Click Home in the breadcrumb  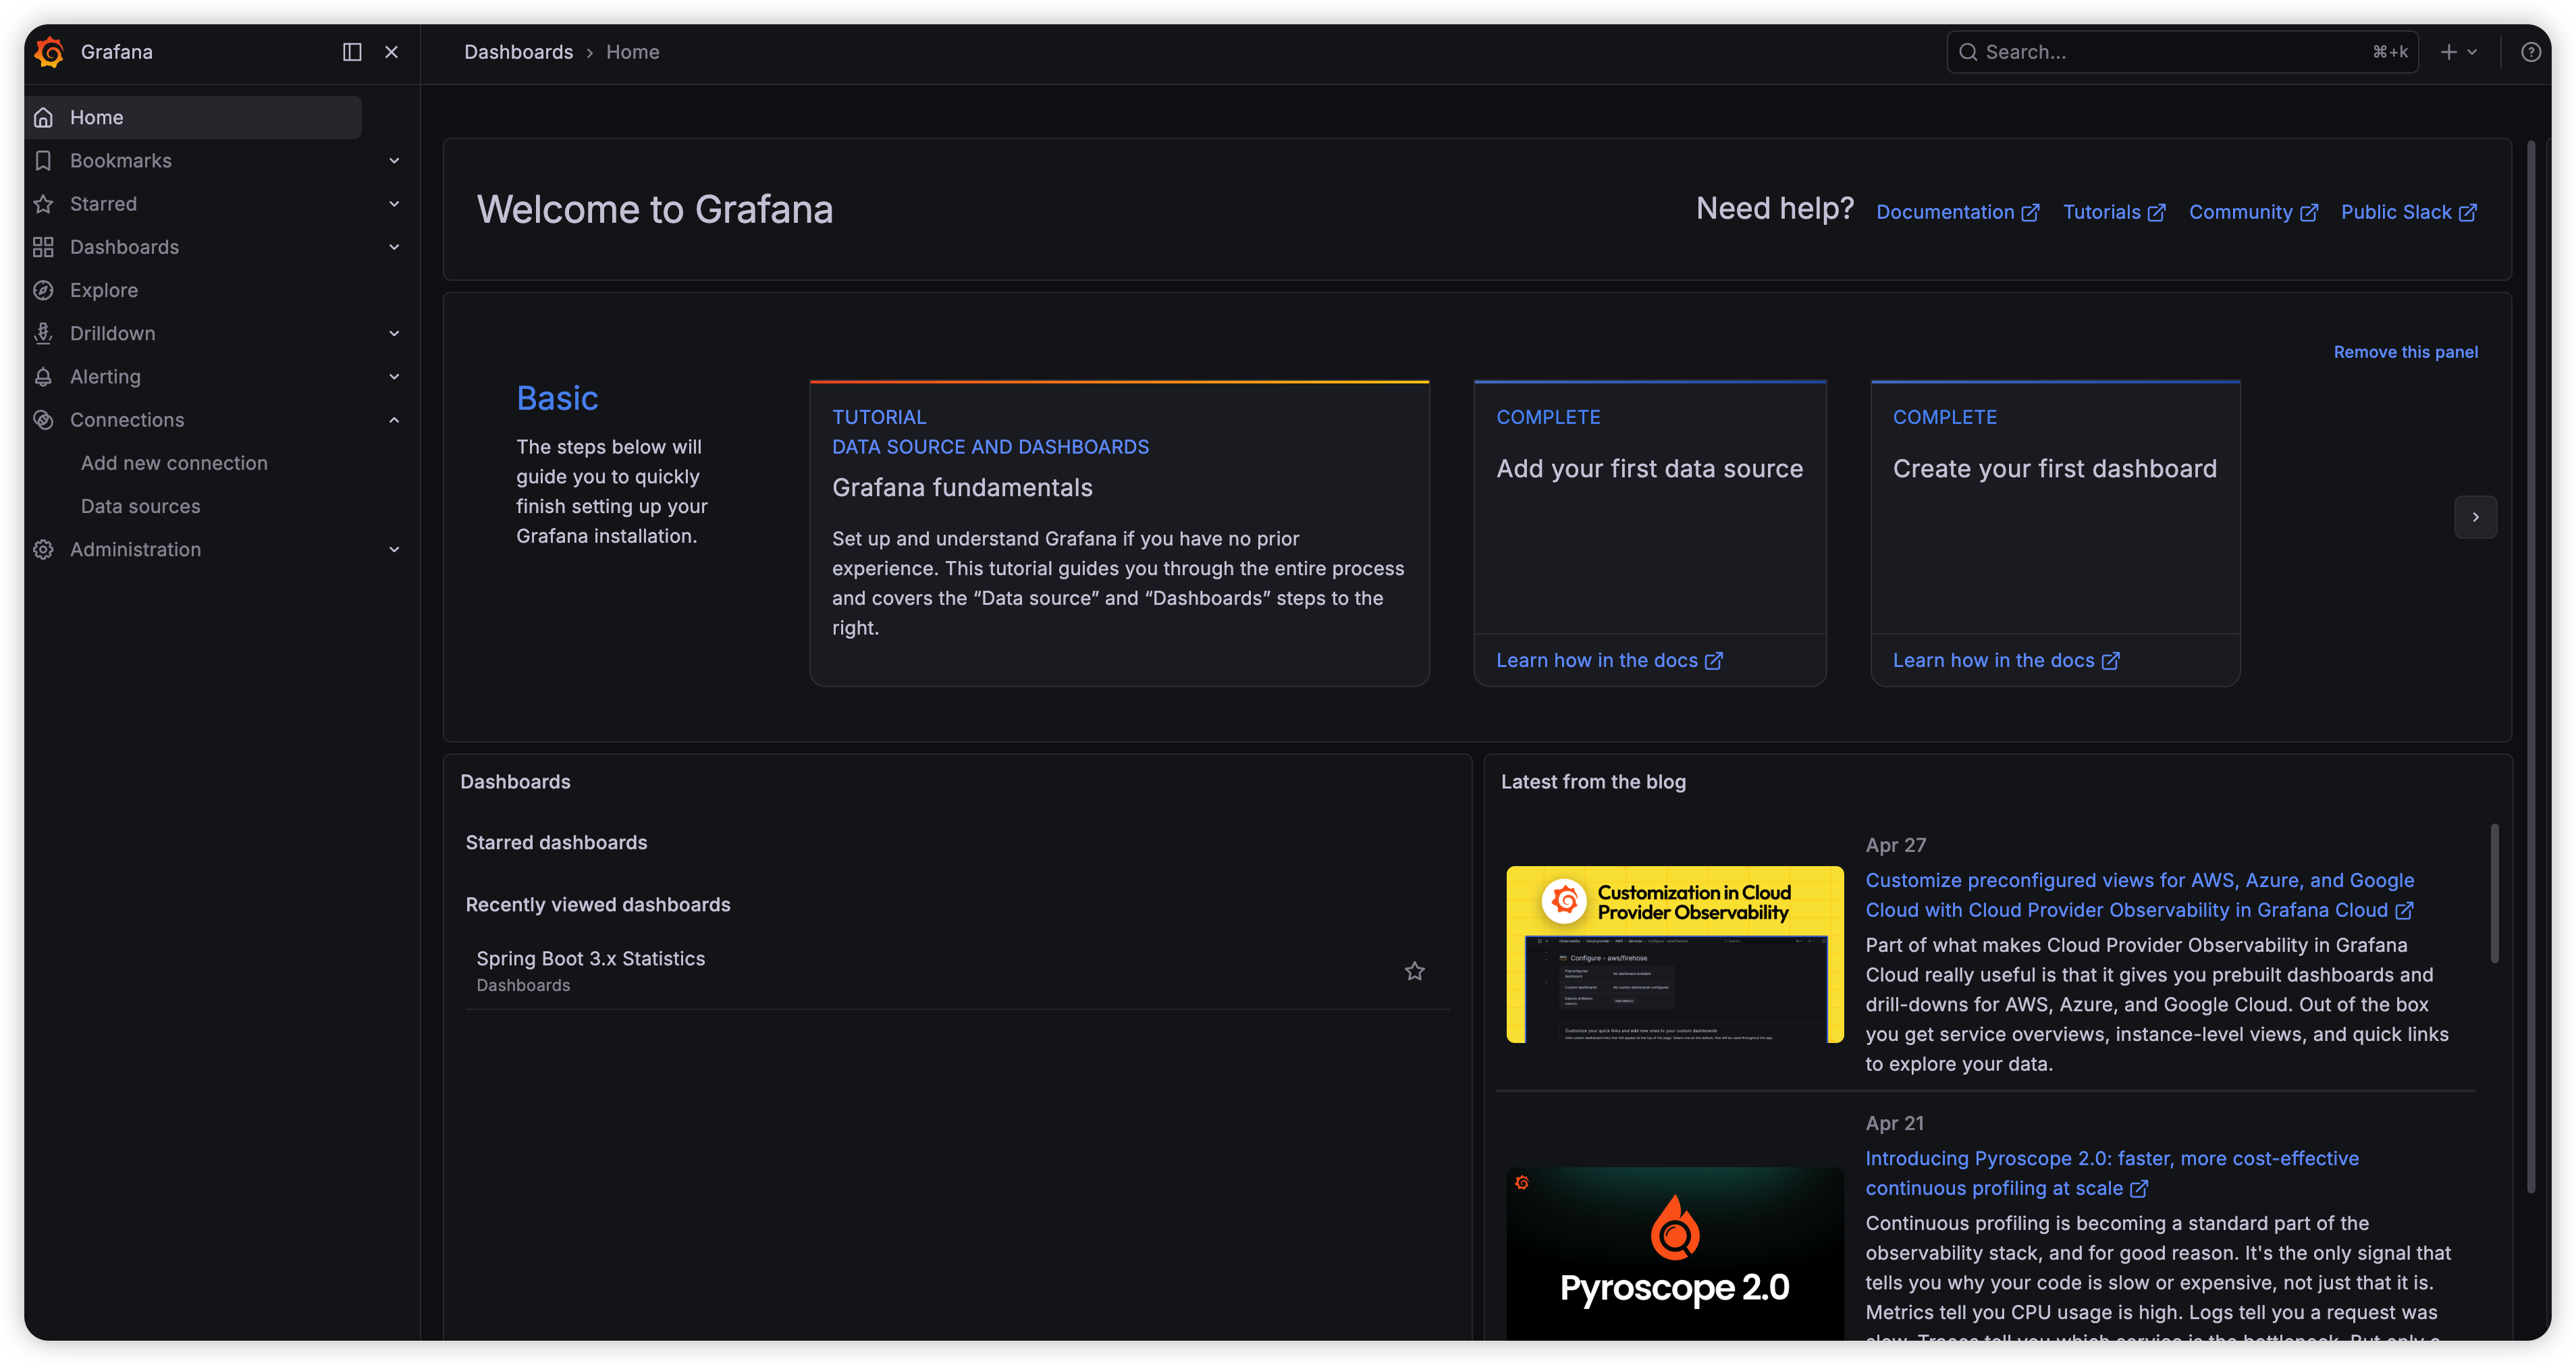[x=632, y=52]
